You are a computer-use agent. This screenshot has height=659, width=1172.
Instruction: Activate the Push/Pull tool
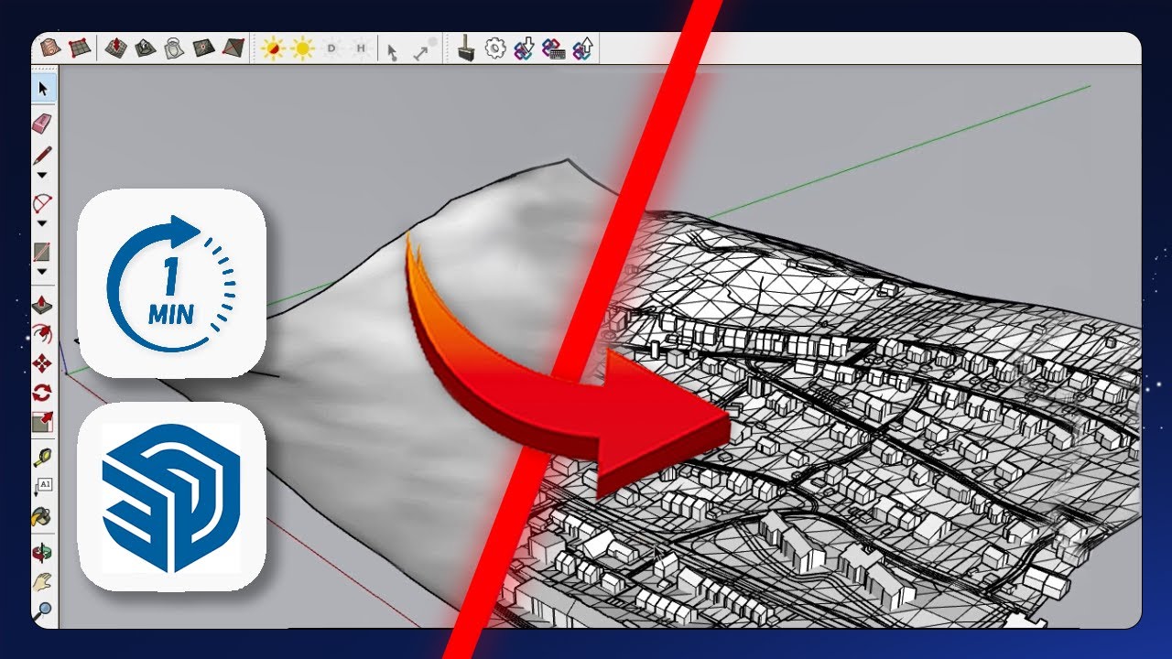[x=42, y=305]
